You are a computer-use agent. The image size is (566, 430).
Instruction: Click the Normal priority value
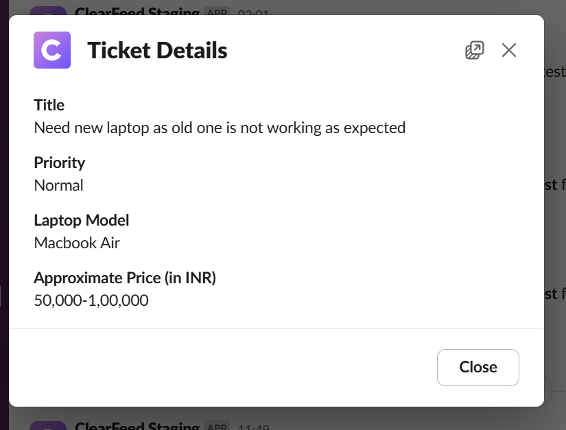59,185
